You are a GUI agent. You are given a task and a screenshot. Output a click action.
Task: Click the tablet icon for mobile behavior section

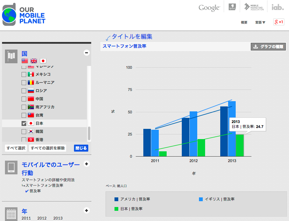pyautogui.click(x=11, y=168)
